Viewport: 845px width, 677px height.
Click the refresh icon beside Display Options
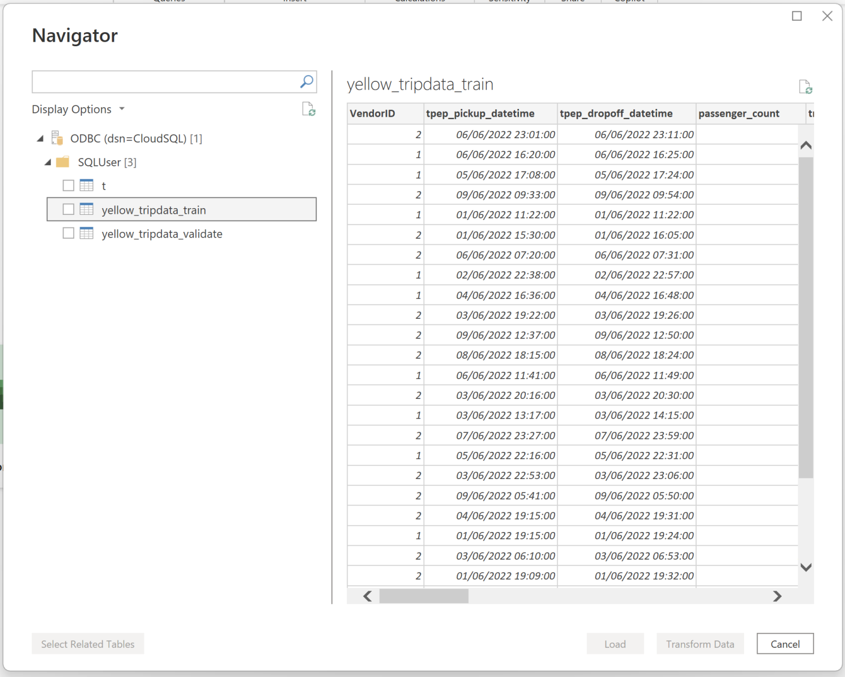(308, 109)
